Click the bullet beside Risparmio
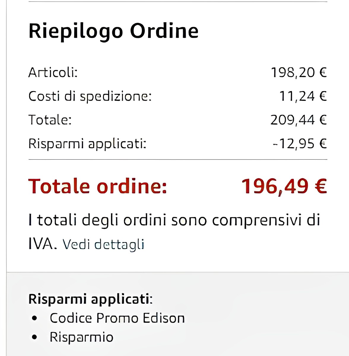Viewport: 349px width, 356px height. coord(35,337)
